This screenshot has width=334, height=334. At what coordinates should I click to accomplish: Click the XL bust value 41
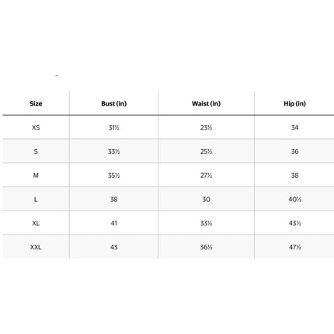114,223
